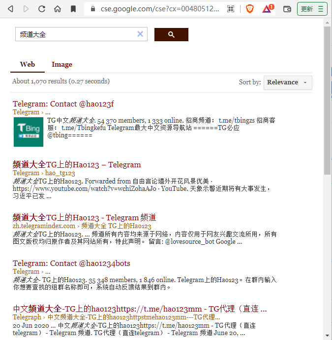The width and height of the screenshot is (332, 340).
Task: Open result 中文频道大全-TG上的hao123 TG代理
Action: 140,309
